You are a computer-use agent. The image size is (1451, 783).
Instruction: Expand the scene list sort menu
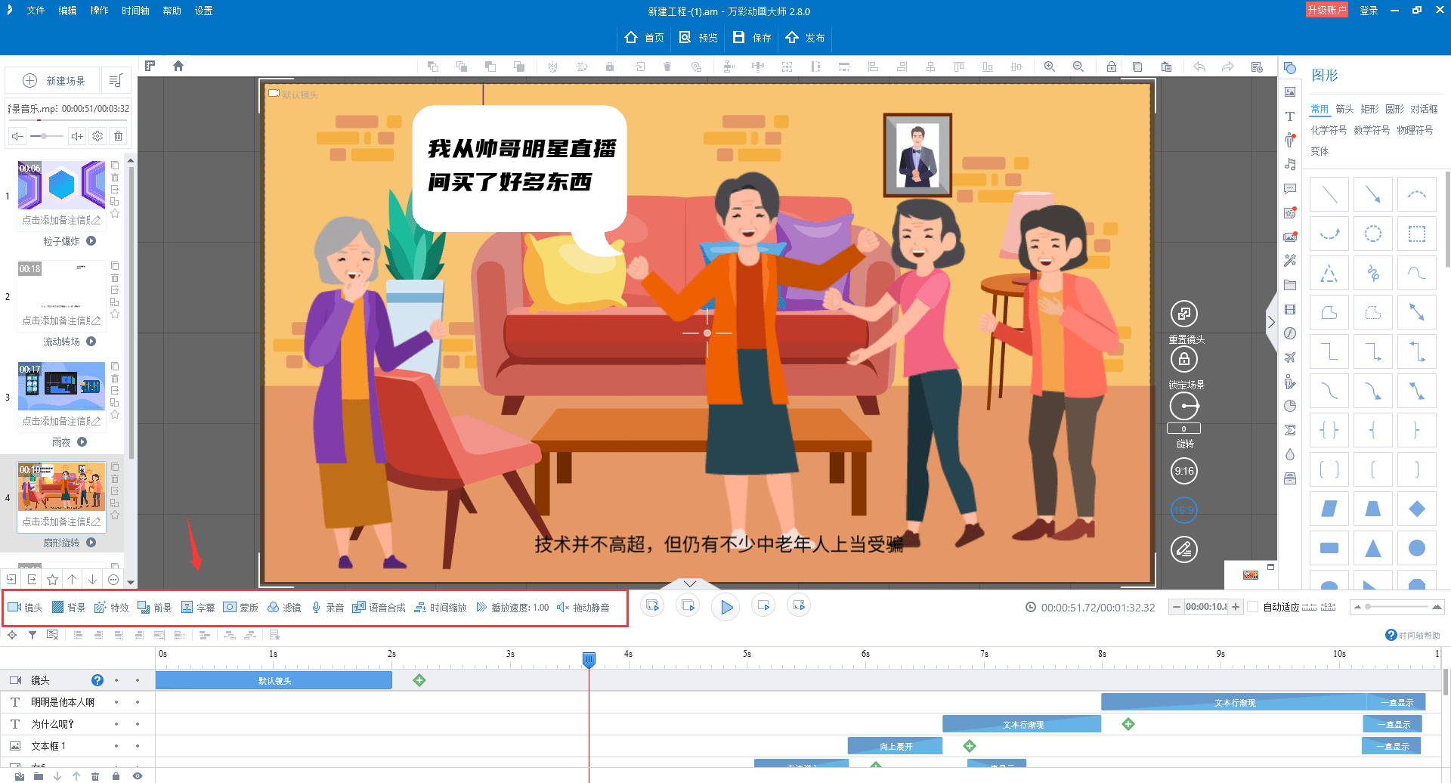point(116,81)
